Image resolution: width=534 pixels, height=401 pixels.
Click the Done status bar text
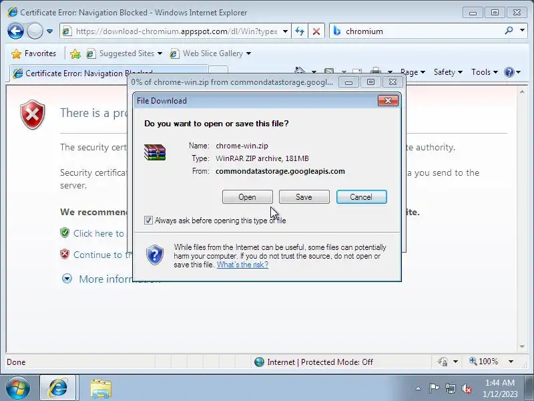pos(16,362)
